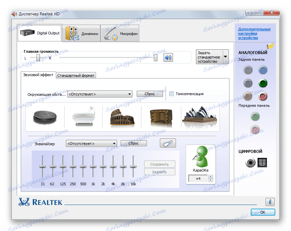
Task: Click the digital optical output connector
Action: 262,163
